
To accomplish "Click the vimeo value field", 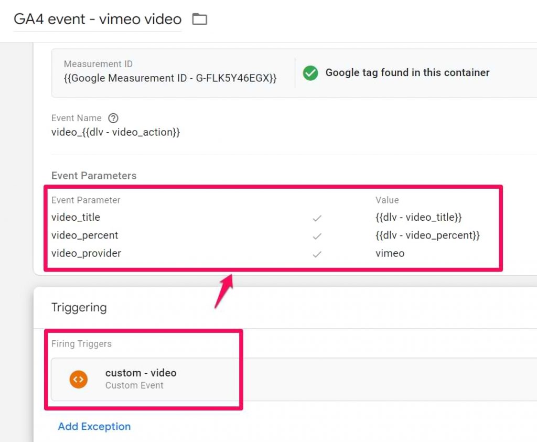I will coord(389,254).
